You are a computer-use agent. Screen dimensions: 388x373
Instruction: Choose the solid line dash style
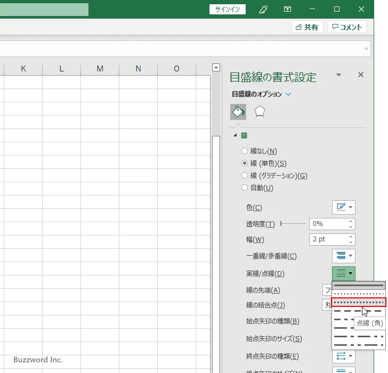[x=359, y=286]
